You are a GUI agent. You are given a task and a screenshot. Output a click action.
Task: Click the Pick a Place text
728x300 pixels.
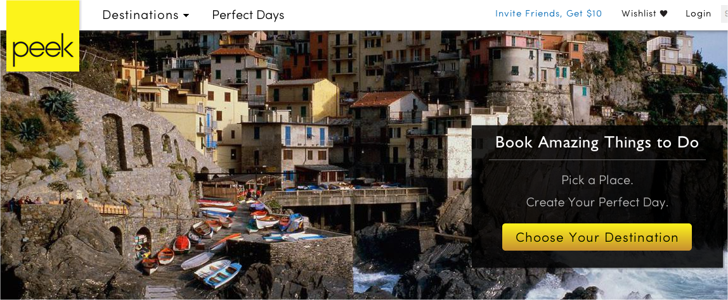(597, 180)
